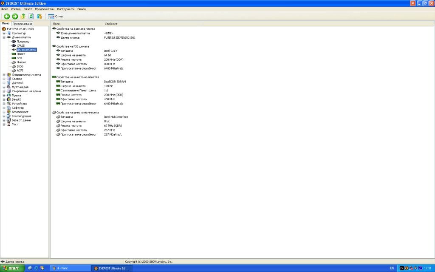Select Памет in the tree
This screenshot has width=435, height=272.
pyautogui.click(x=21, y=54)
